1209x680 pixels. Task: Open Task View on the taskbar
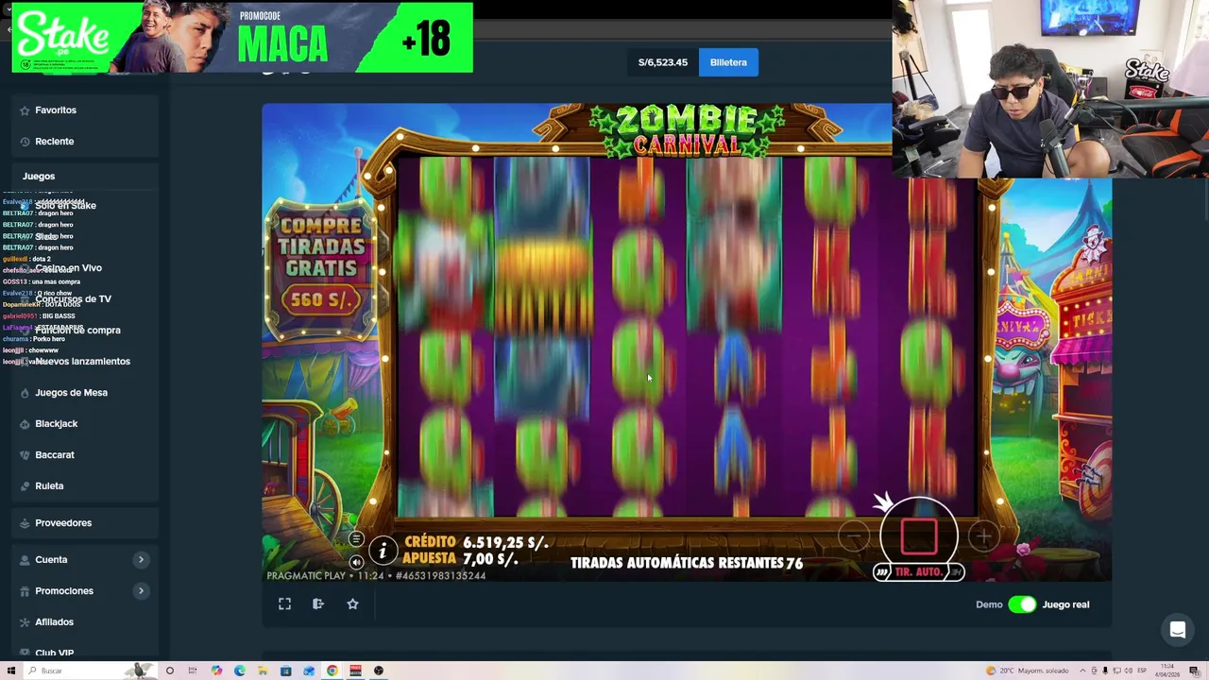192,671
